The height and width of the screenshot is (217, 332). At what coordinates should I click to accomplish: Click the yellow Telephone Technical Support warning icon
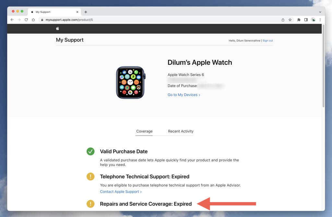click(90, 177)
